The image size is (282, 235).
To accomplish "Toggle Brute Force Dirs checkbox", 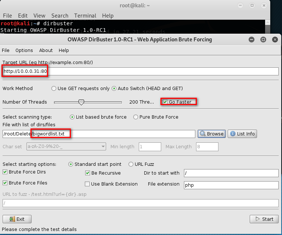I will click(5, 172).
